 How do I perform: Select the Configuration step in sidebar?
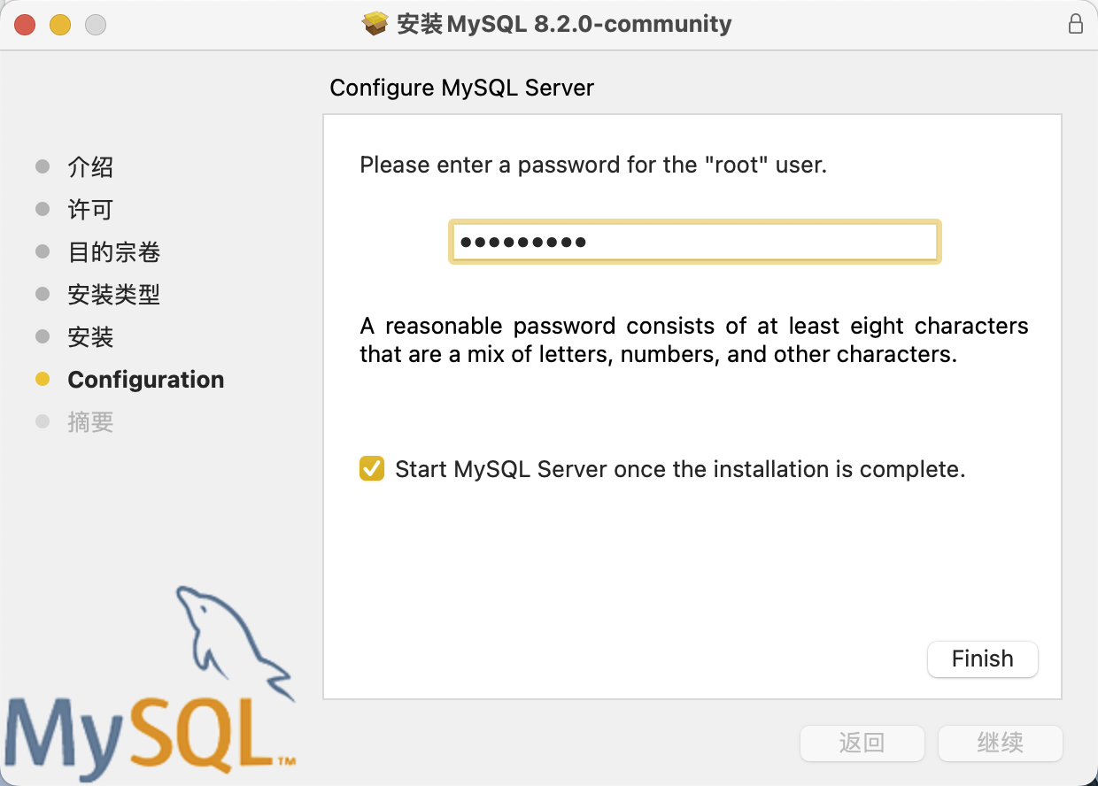(146, 380)
